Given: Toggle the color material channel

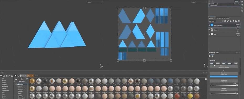Looking at the screenshot, I should point(212,63).
